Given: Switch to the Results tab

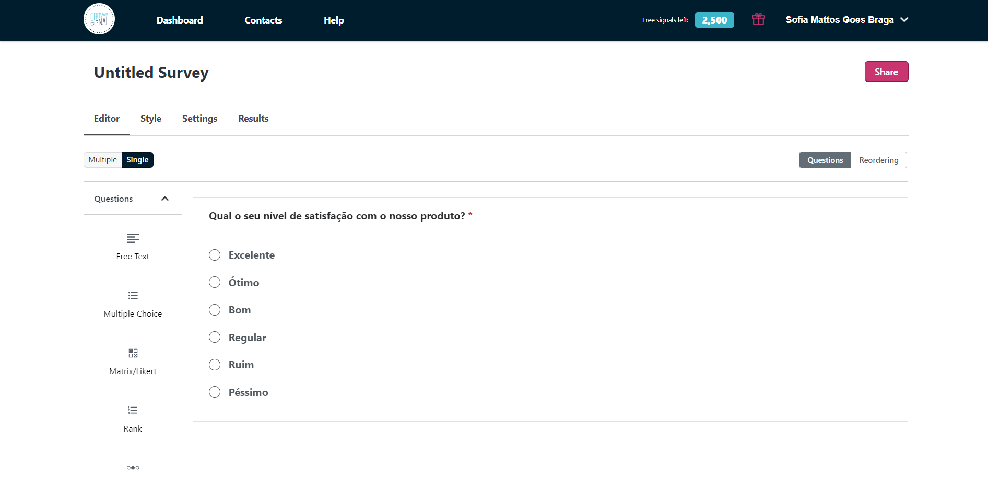Looking at the screenshot, I should point(253,119).
